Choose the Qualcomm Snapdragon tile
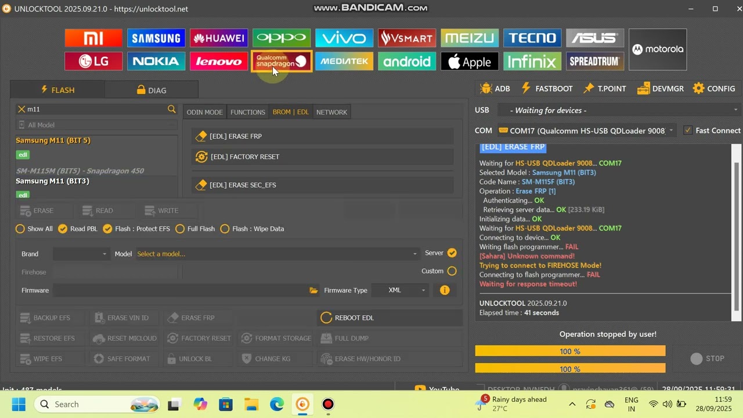This screenshot has width=743, height=418. [282, 61]
